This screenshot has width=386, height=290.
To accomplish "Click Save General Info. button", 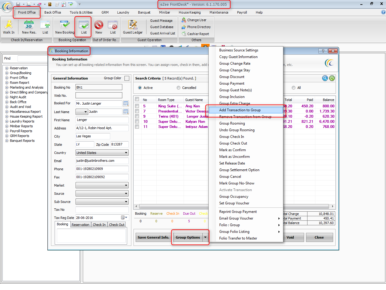I will 153,237.
